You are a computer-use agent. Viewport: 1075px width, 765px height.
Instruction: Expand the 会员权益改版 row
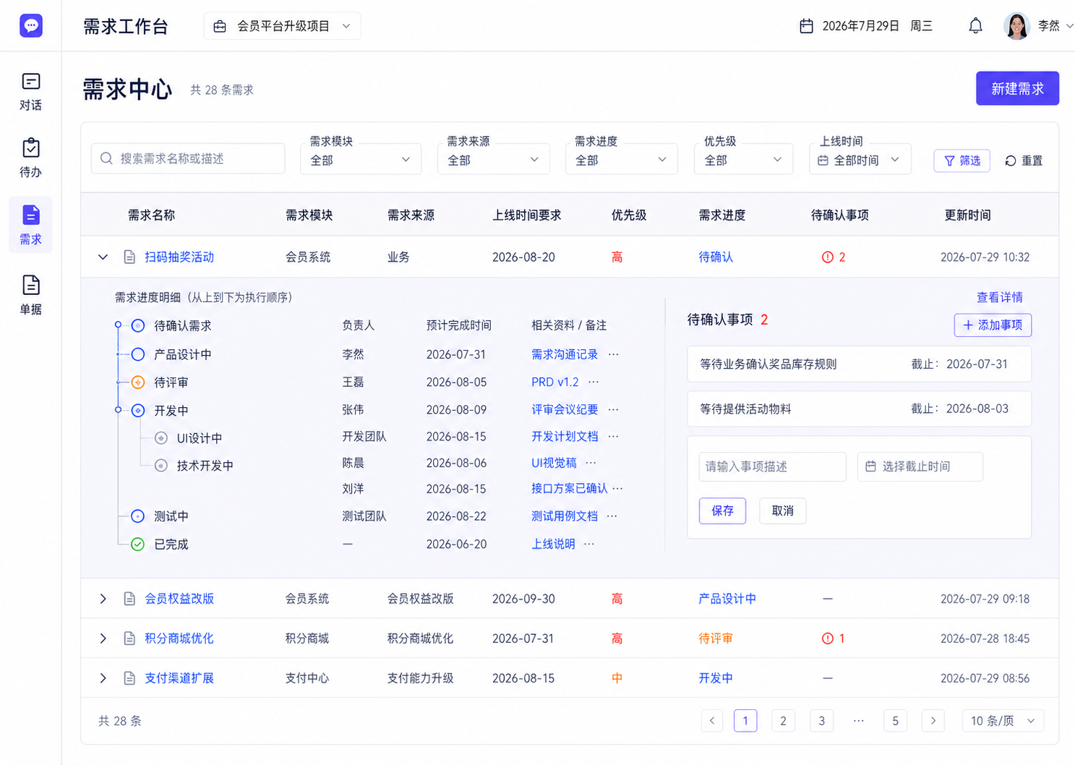[103, 599]
